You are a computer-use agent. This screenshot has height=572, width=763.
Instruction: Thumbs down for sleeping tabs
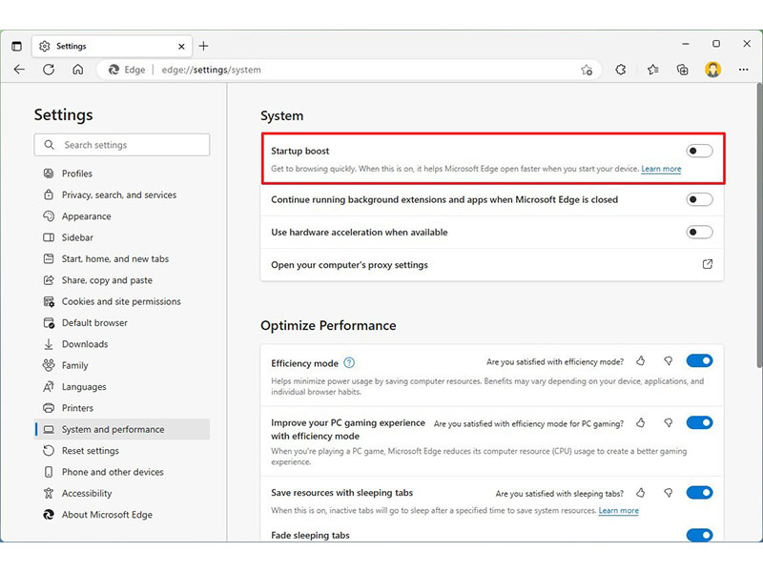tap(669, 493)
